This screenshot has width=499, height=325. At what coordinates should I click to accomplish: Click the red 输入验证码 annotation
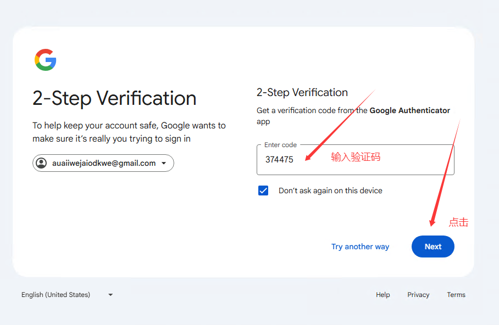click(356, 158)
